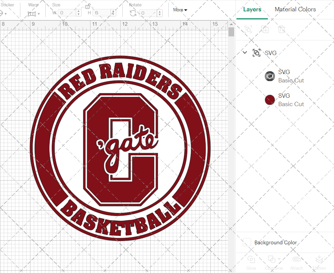Image resolution: width=334 pixels, height=273 pixels.
Task: Click the second 'Basic Cut' layer text
Action: (291, 104)
